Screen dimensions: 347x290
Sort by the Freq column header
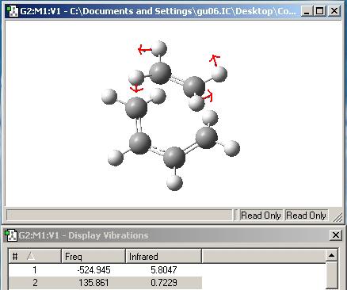pyautogui.click(x=93, y=256)
